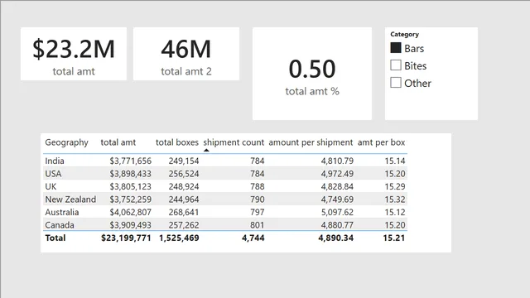Screen dimensions: 530x298
Task: Click New Zealand amount $3,752,259
Action: pyautogui.click(x=131, y=199)
